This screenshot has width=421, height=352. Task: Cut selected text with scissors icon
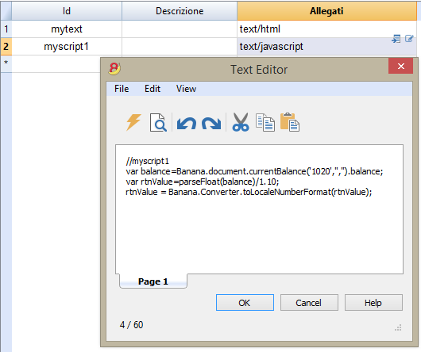coord(241,122)
